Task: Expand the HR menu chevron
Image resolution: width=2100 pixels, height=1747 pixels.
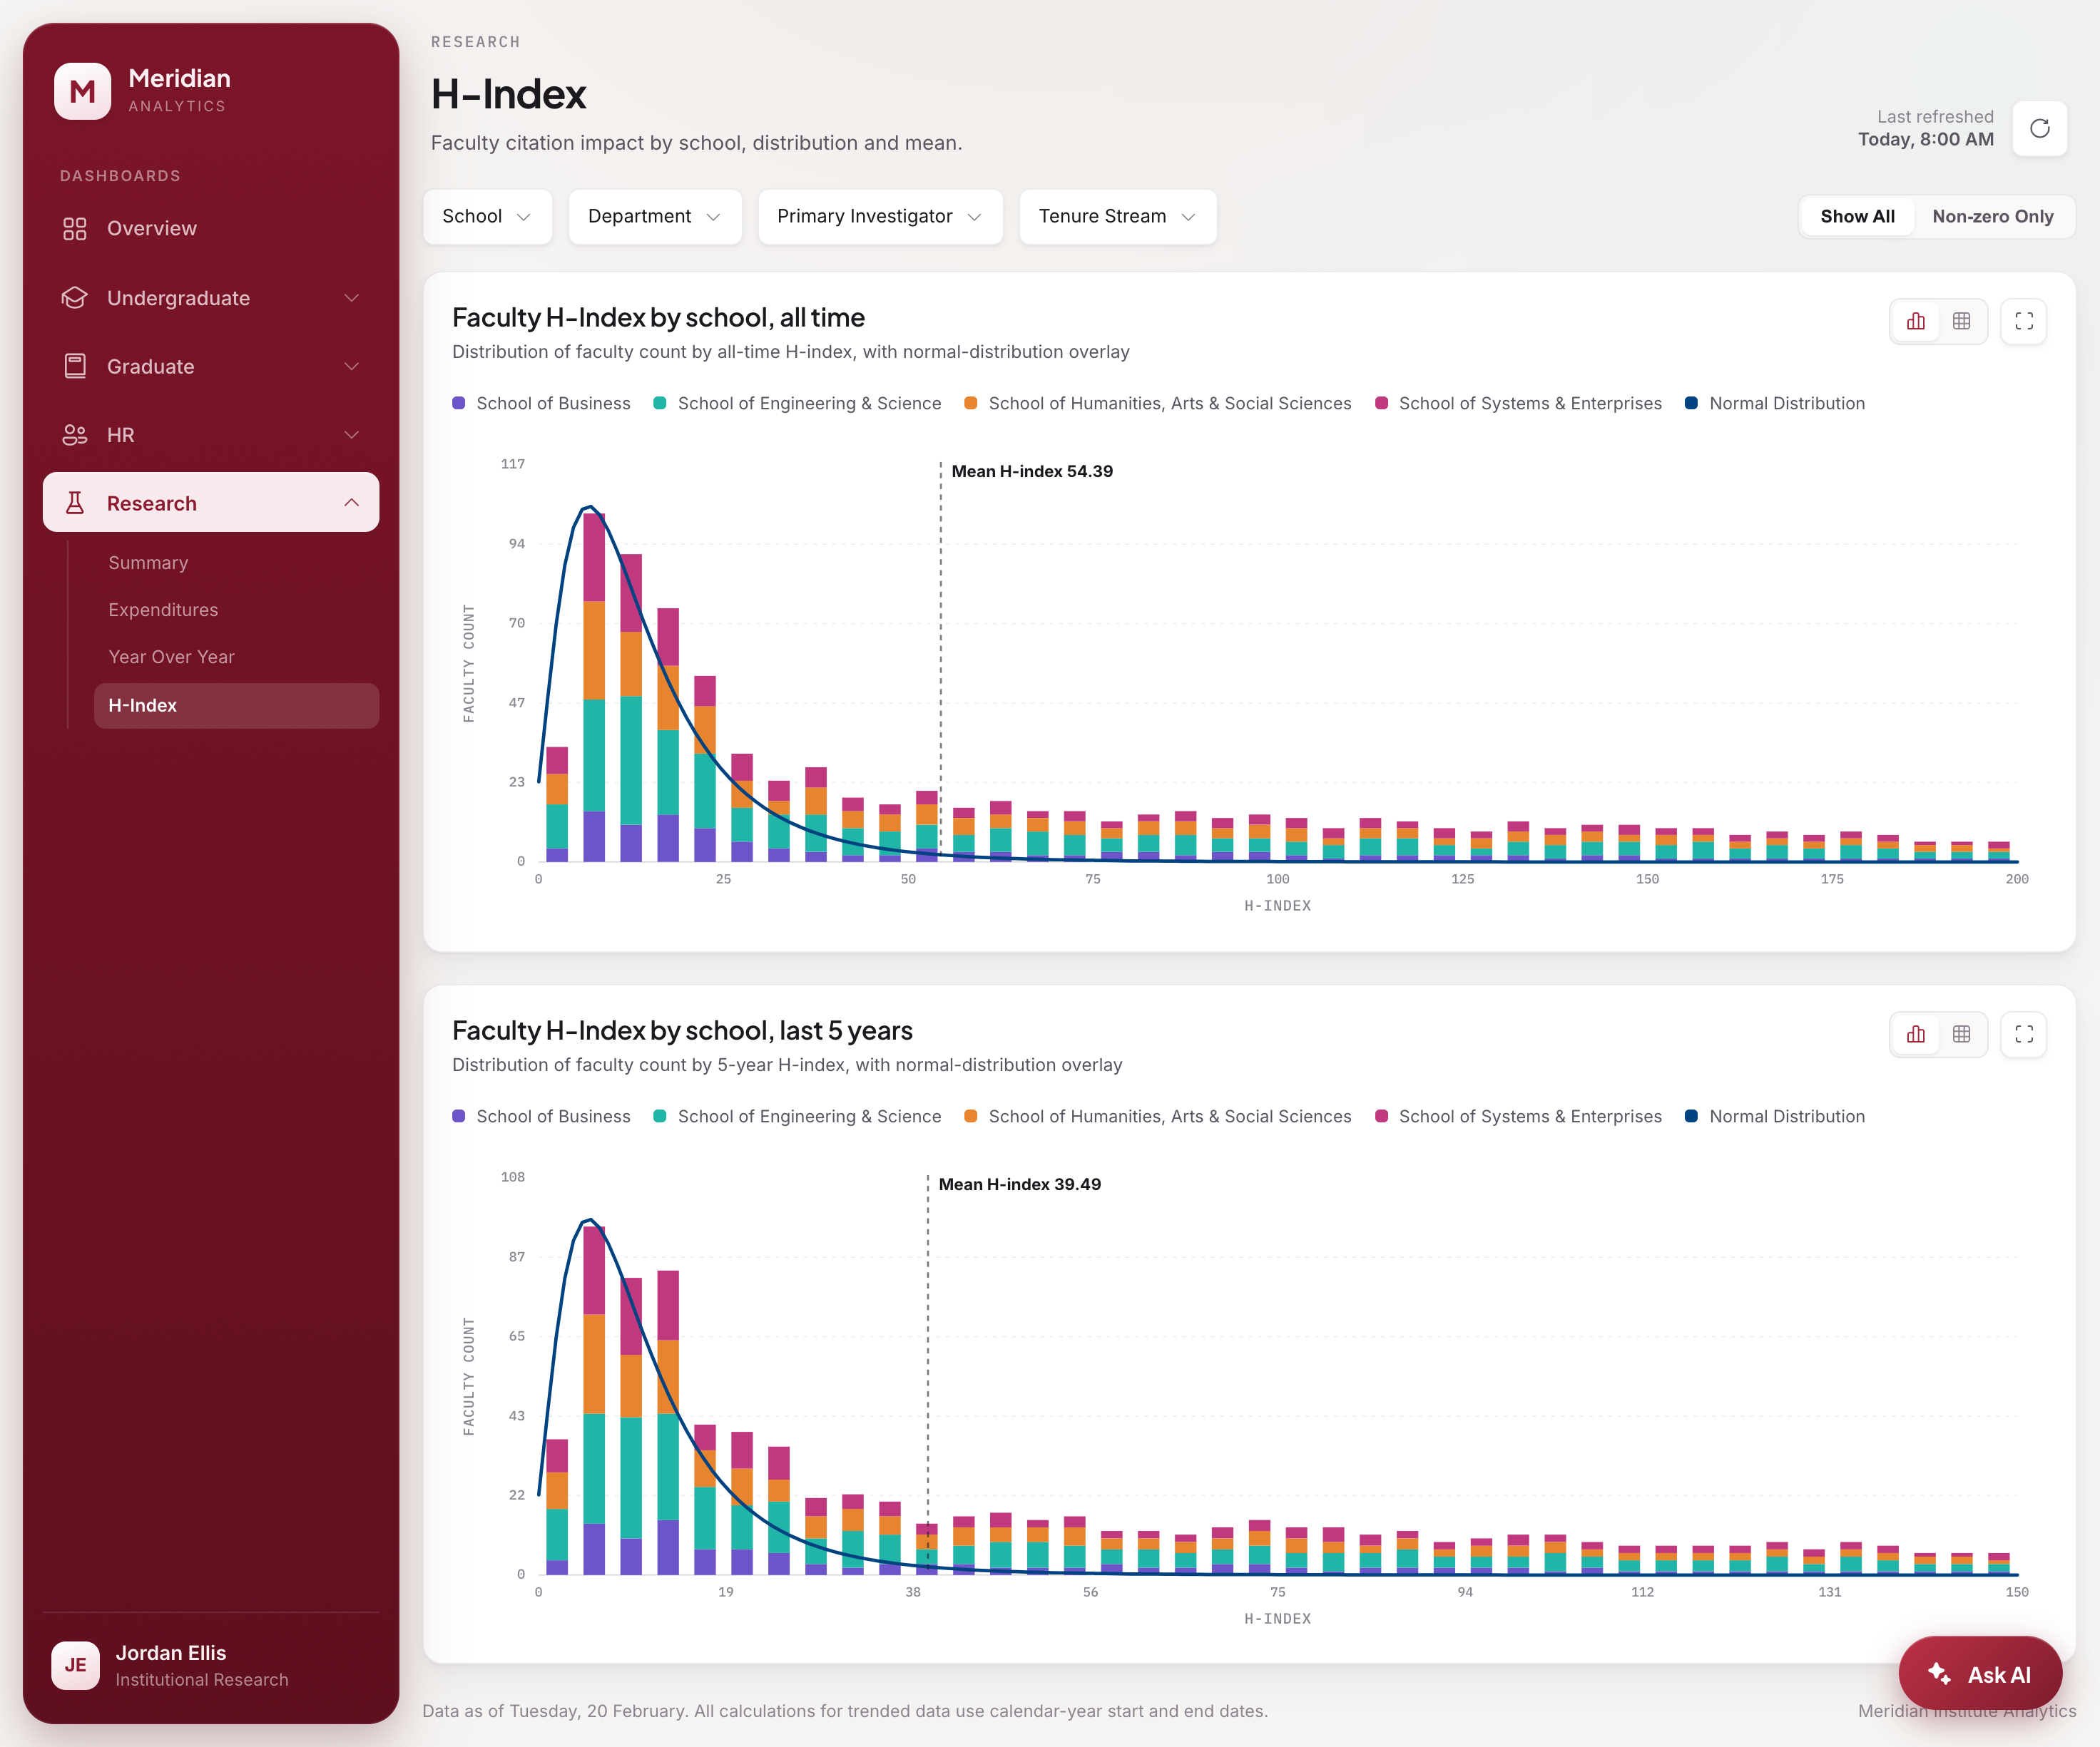Action: (x=351, y=435)
